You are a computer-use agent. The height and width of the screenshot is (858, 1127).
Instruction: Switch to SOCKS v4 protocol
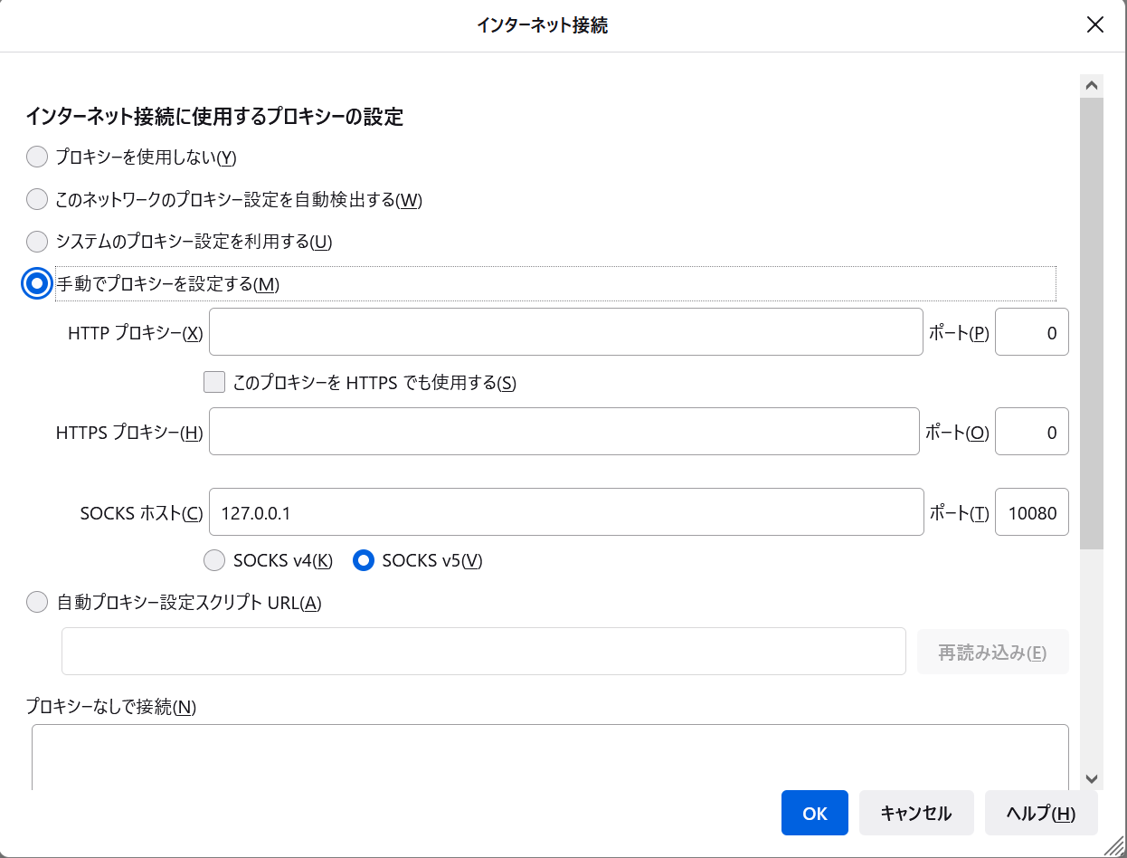[x=214, y=560]
